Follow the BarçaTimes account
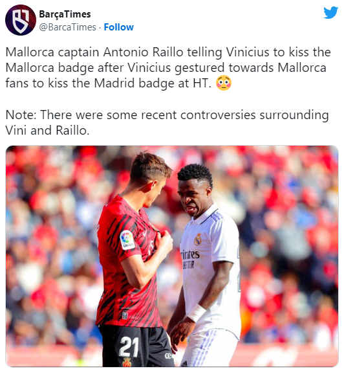Image resolution: width=344 pixels, height=369 pixels. [119, 27]
